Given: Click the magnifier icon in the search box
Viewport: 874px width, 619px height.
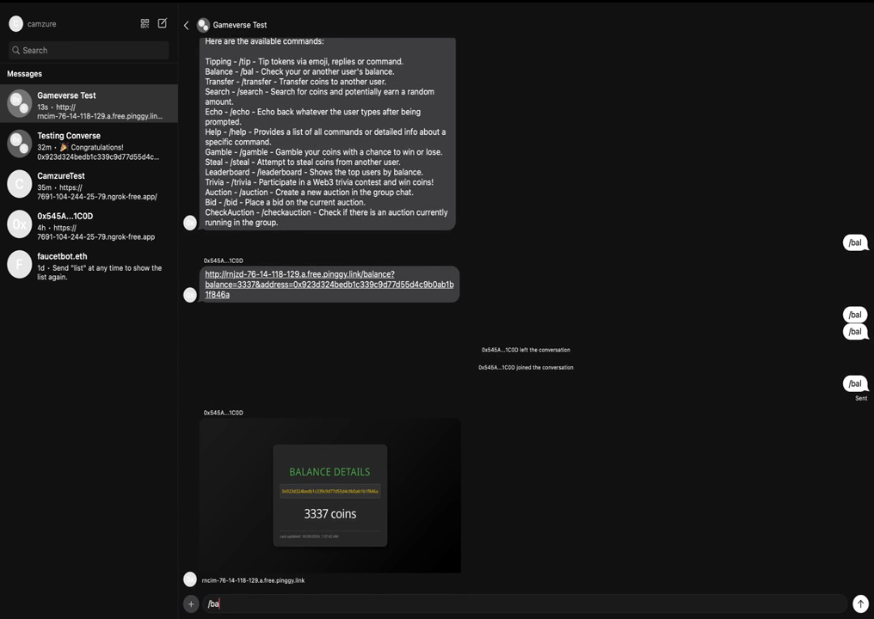Looking at the screenshot, I should 15,50.
